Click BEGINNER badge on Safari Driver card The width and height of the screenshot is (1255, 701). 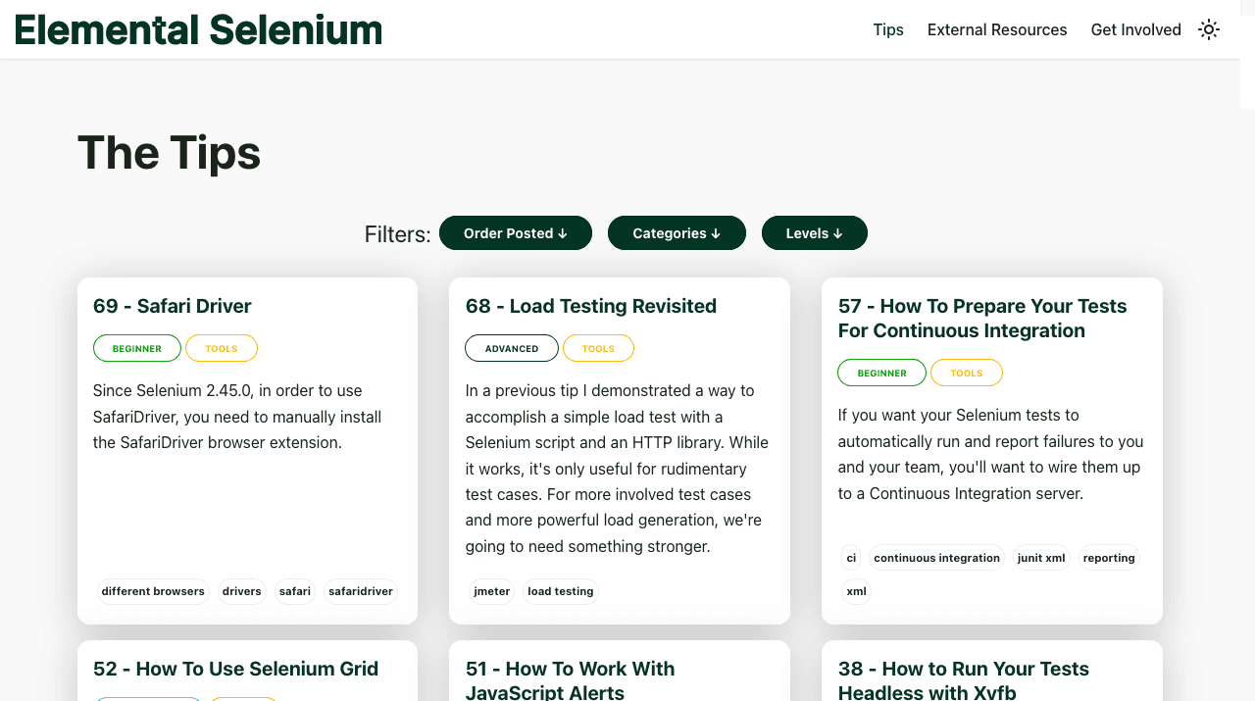pyautogui.click(x=137, y=348)
